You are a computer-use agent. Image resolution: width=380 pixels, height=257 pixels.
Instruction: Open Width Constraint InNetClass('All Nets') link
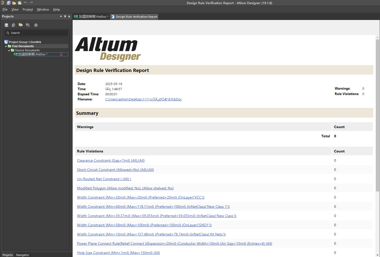coord(151,234)
